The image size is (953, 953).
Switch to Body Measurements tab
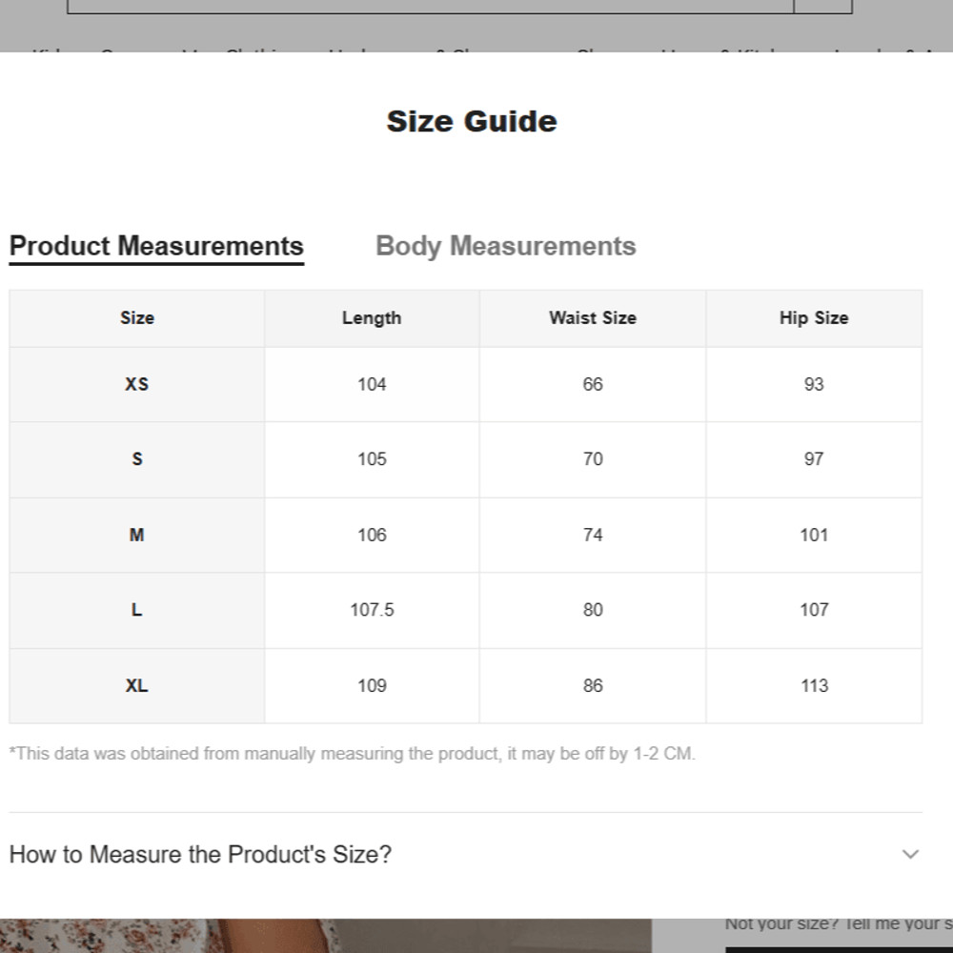coord(505,246)
